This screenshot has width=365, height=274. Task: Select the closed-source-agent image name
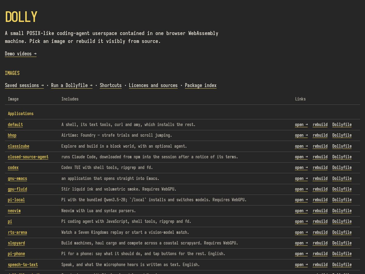[x=28, y=157]
